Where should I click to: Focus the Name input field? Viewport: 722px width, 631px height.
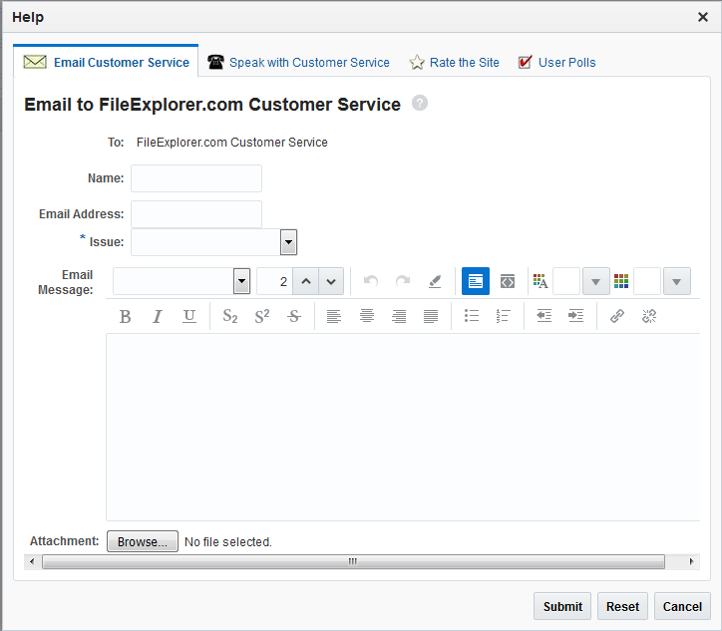[x=196, y=178]
